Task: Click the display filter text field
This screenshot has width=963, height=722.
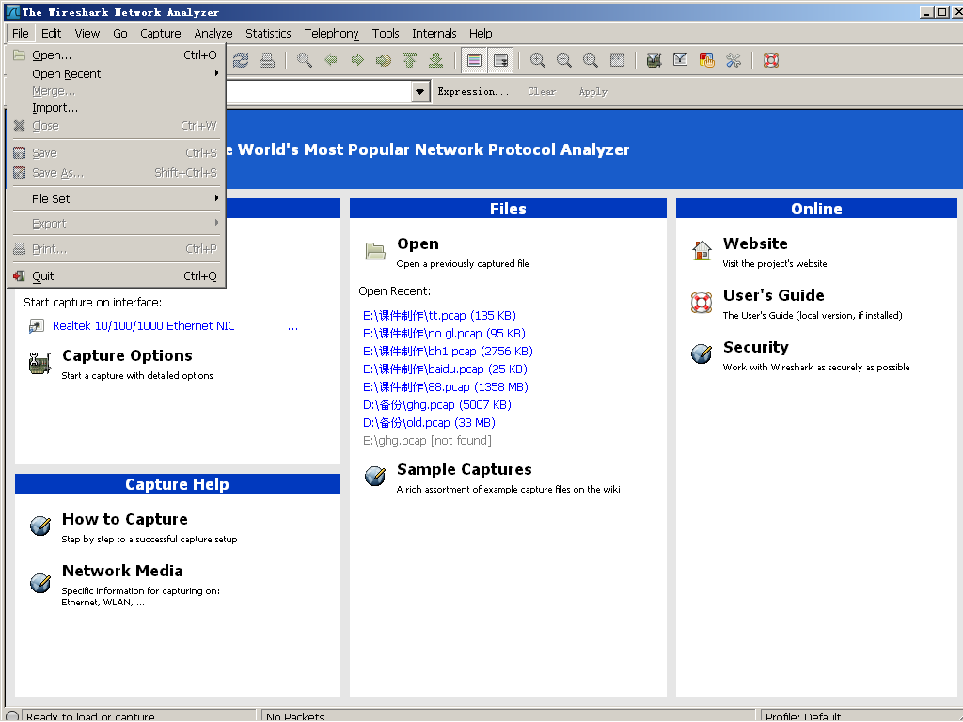Action: point(319,92)
